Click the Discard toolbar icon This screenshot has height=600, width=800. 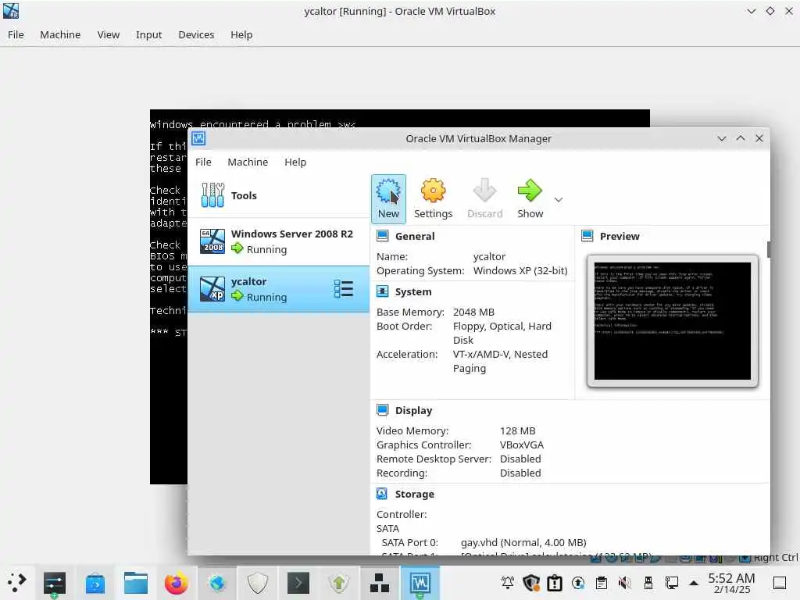coord(484,199)
